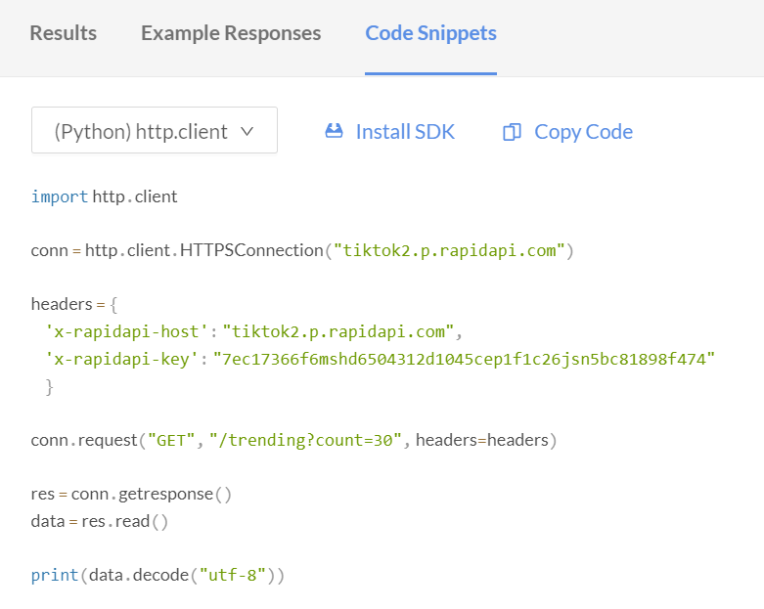The height and width of the screenshot is (609, 764).
Task: Click the Copy Code clipboard icon
Action: tap(512, 132)
